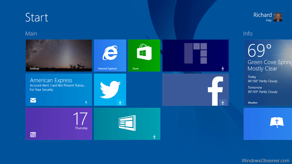Open the Desktop tile
Viewport: 292px width, 164px height.
tap(59, 56)
